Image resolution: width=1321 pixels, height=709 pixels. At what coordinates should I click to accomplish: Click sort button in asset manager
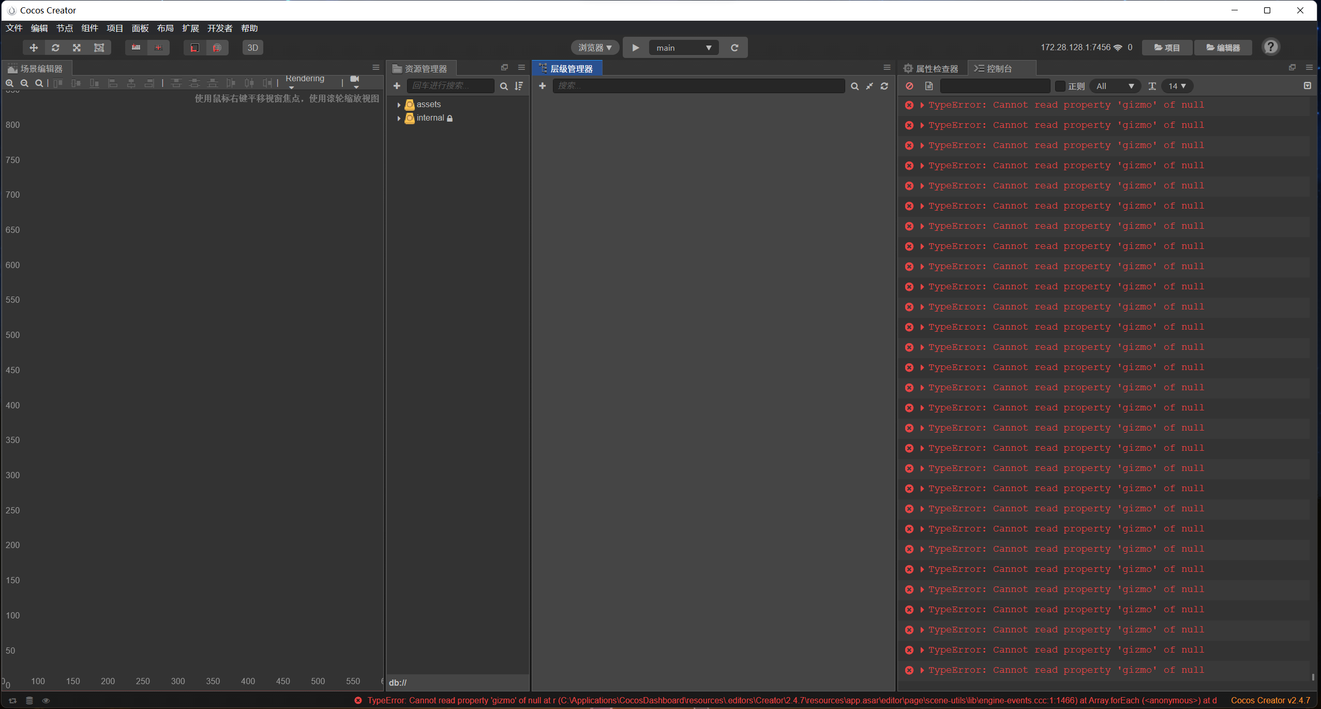point(519,86)
